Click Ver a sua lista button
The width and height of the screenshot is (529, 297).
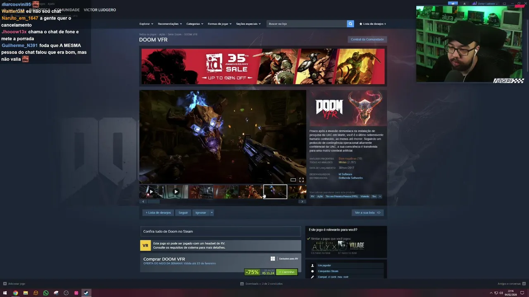pos(367,212)
